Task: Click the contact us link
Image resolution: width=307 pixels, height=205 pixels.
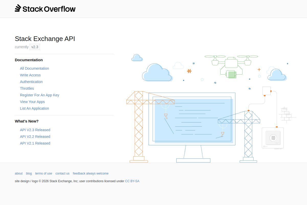Action: [62, 173]
